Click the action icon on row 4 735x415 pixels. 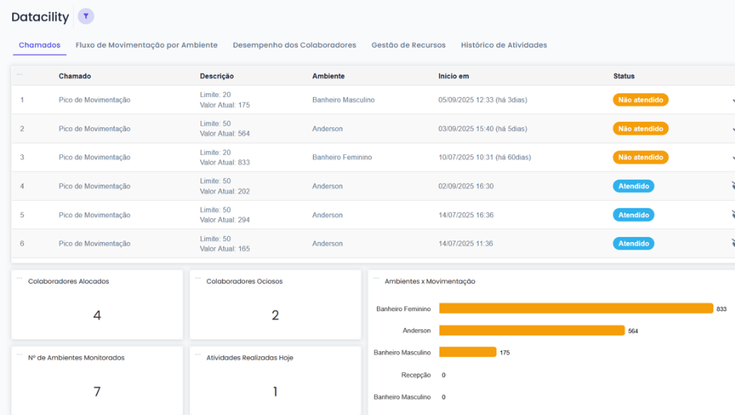point(732,186)
